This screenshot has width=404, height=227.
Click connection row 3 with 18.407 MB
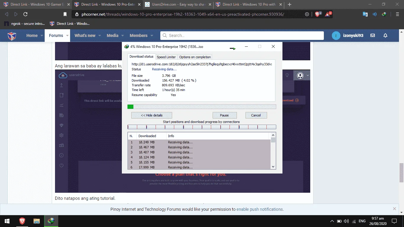(199, 152)
